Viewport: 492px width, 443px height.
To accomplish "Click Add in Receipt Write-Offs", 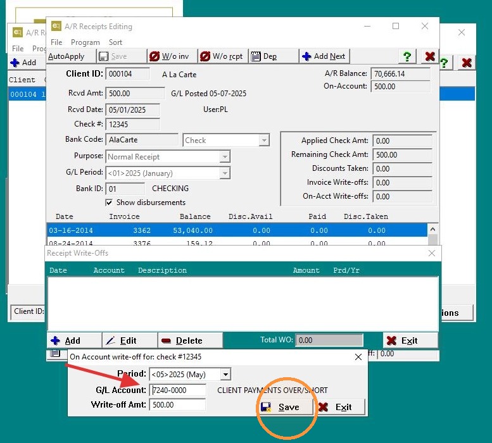I will [x=74, y=340].
